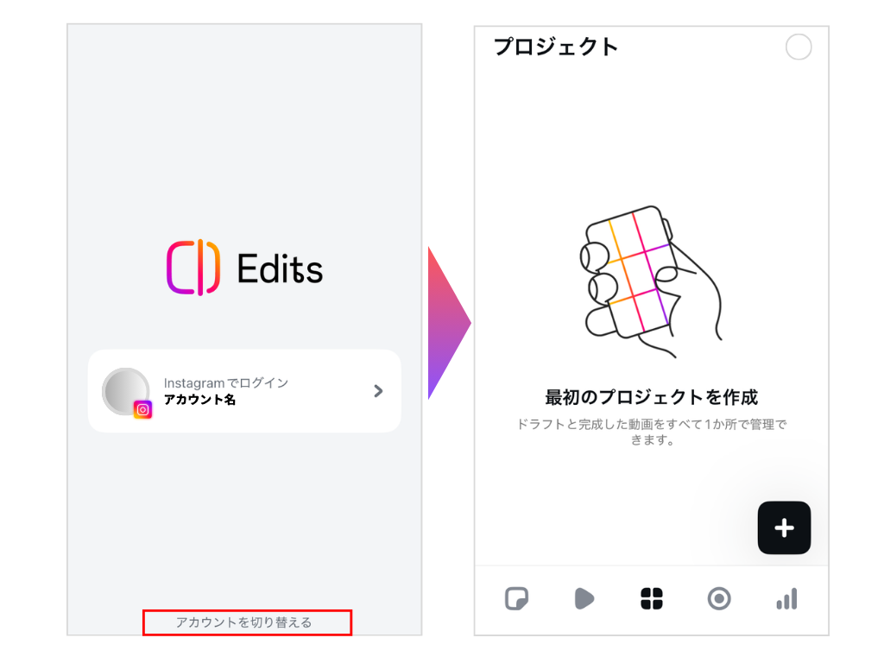Select the アカウント名 label

pyautogui.click(x=199, y=401)
